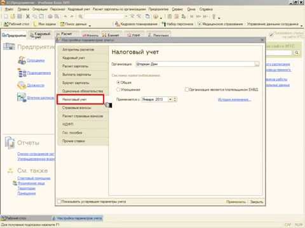Screen dimensions: 305x228
Task: Open the Физические лица link
Action: pyautogui.click(x=31, y=183)
